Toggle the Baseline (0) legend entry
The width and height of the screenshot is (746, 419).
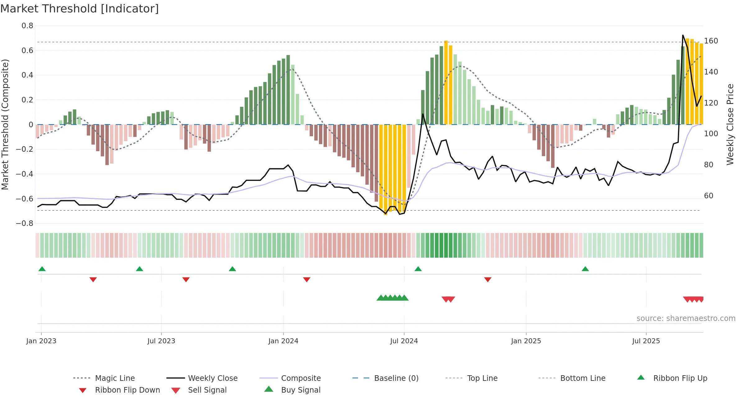[385, 378]
